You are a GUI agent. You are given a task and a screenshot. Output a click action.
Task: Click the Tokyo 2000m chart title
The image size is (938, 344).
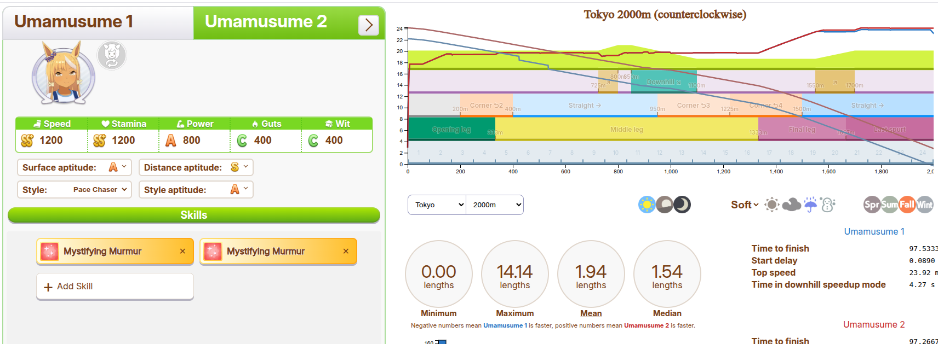click(665, 14)
